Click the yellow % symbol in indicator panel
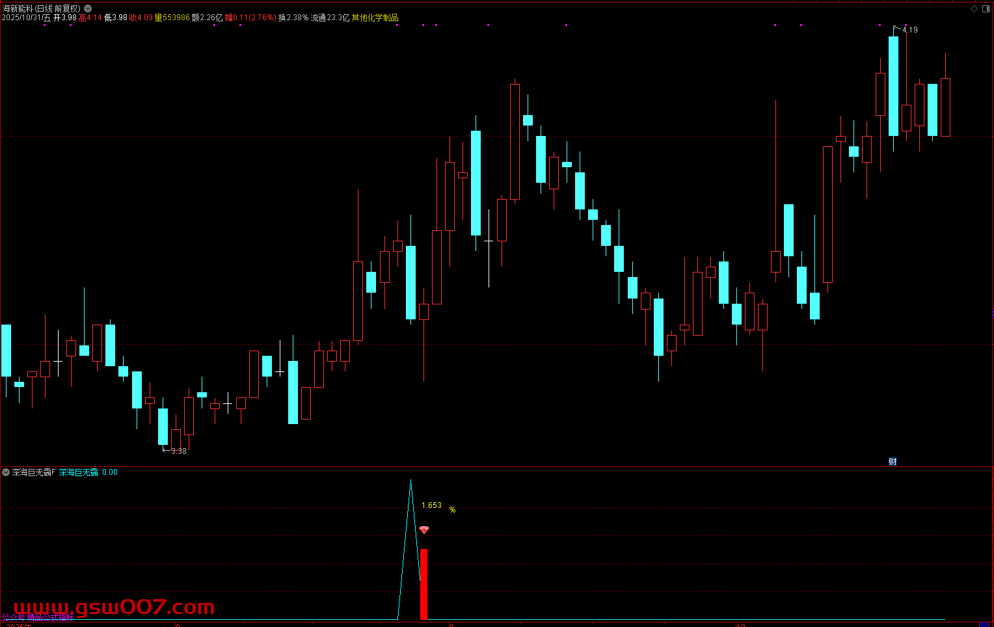Screen dimensions: 994x627 (x=452, y=510)
